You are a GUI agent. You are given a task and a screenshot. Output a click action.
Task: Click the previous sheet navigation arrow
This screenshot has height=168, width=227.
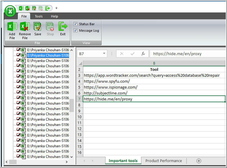point(84,161)
